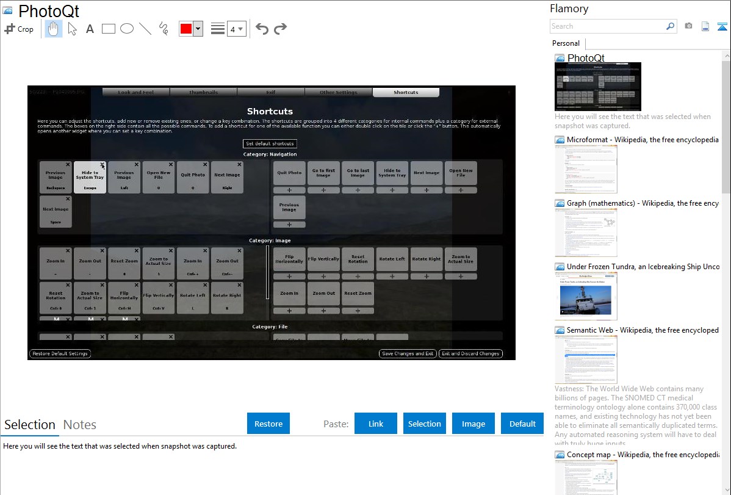Screen dimensions: 731x495
Task: Click the icon beside the Semantic Web title
Action: 560,330
